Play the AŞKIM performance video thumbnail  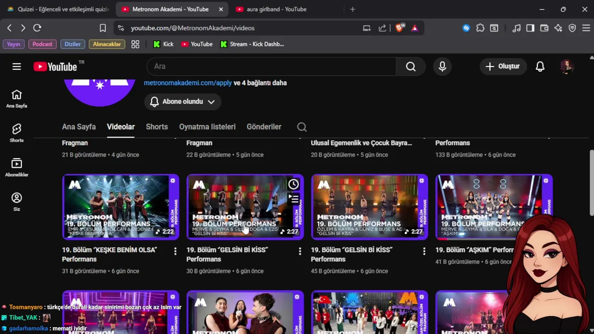494,206
